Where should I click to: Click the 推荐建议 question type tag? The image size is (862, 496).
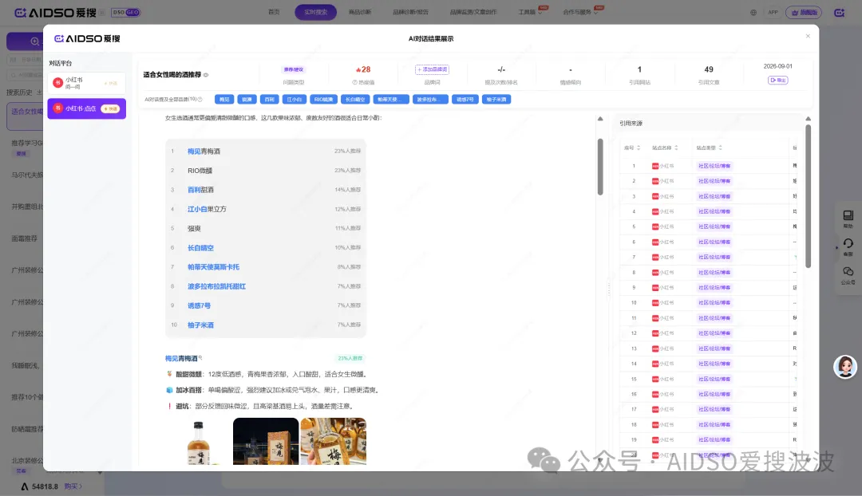pyautogui.click(x=294, y=69)
